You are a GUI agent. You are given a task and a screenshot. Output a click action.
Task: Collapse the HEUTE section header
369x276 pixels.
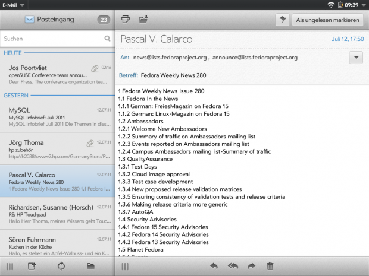[x=13, y=53]
